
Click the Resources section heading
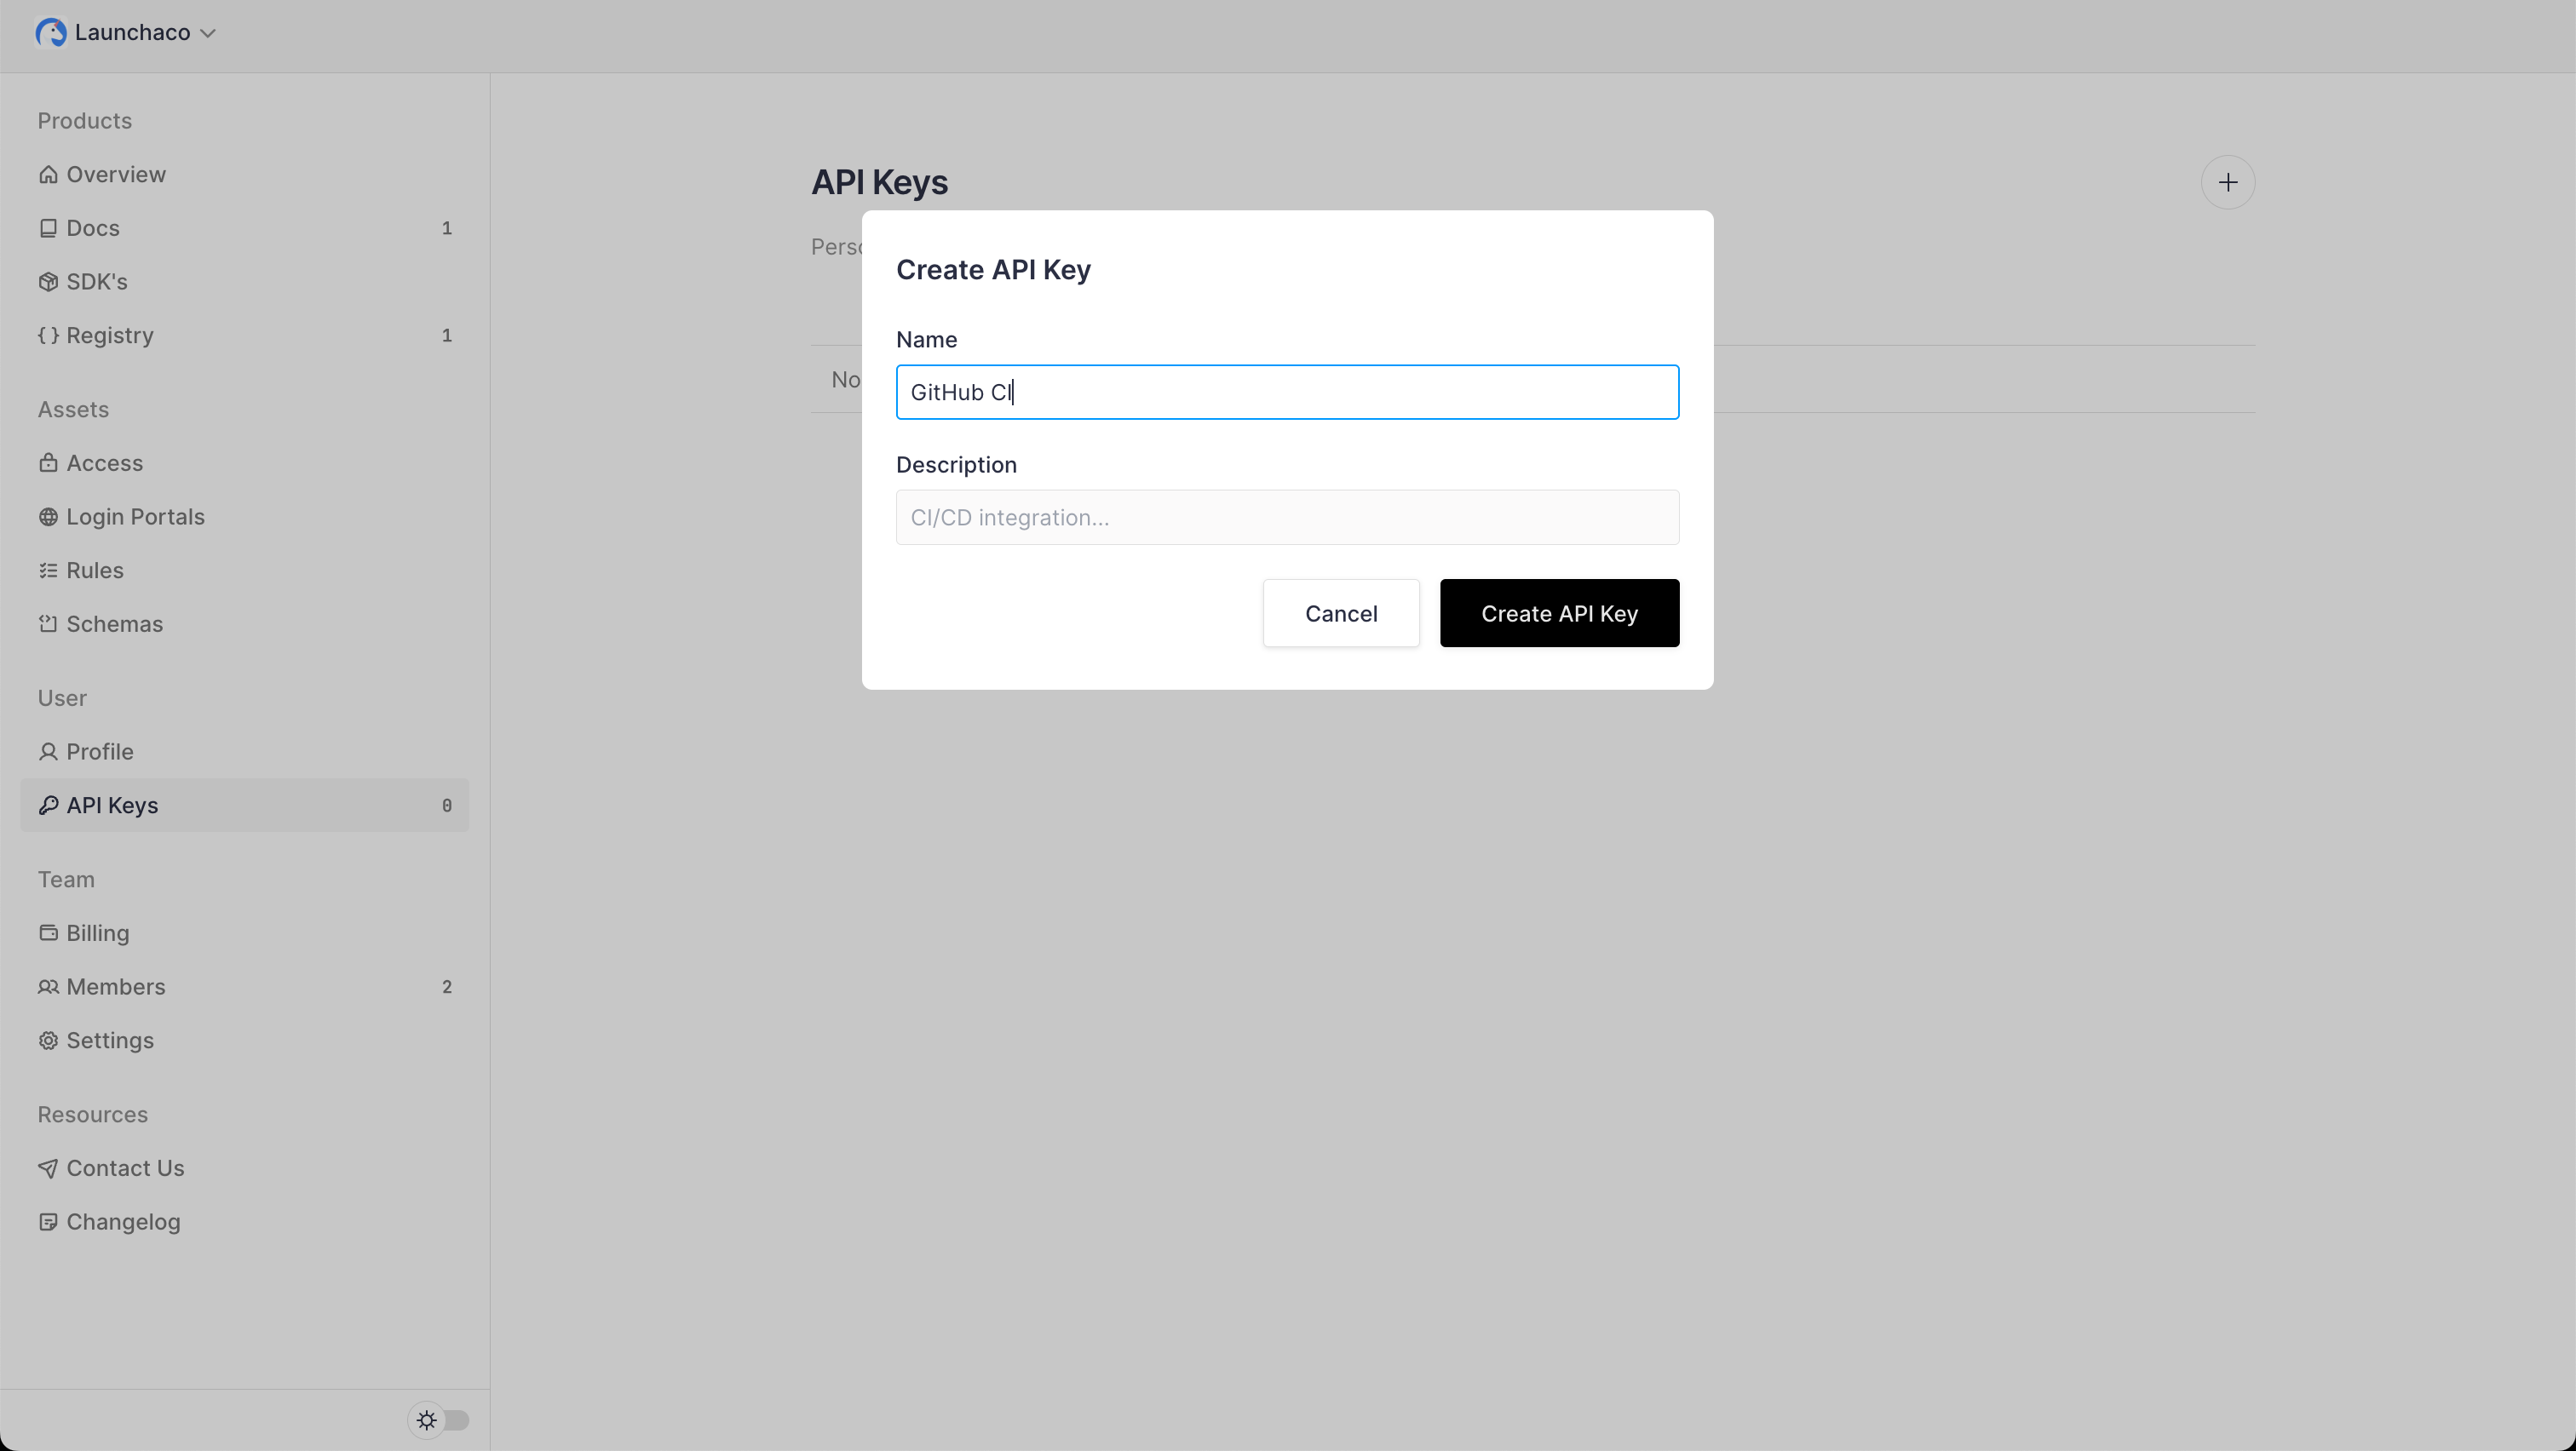93,1115
